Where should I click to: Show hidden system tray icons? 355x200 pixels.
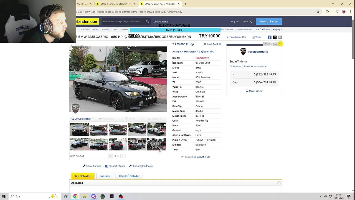coord(321,196)
